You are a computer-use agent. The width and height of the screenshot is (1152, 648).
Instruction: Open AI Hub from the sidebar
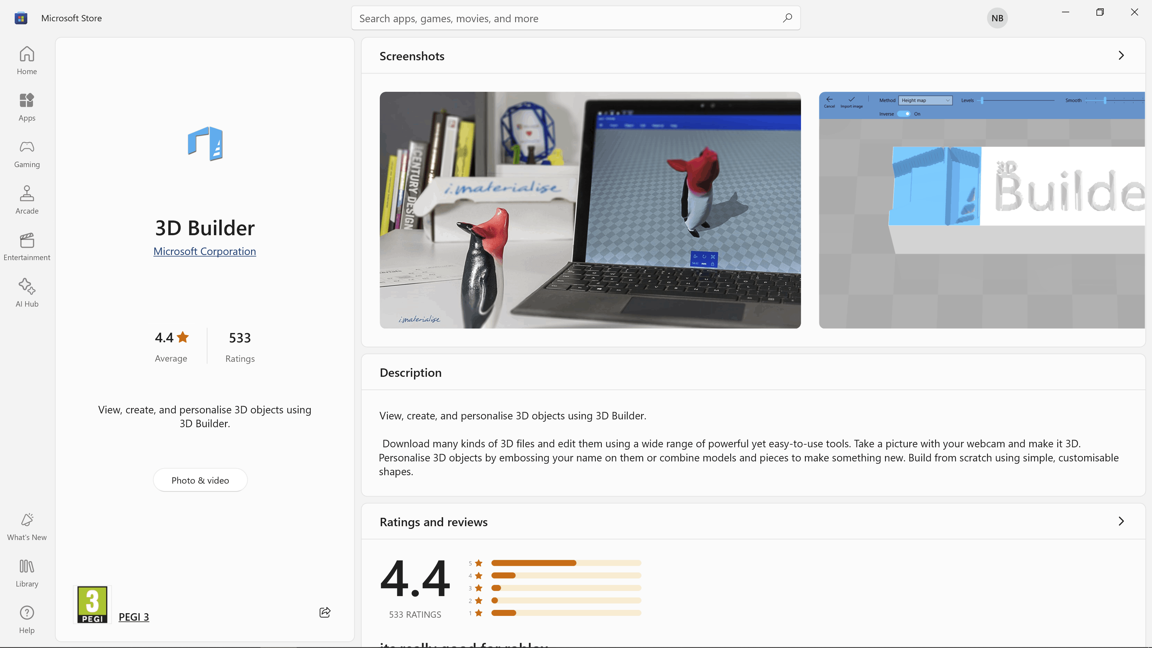tap(27, 293)
